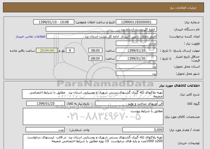The image size is (210, 149).
Task: Click the label تاریخ و ساعت اعلان عمومی
Action: (x=95, y=22)
